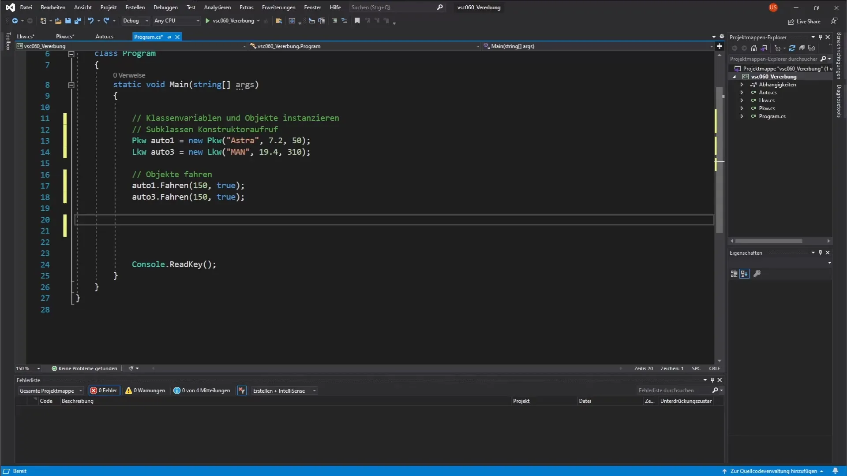Toggle the build IntelliSense filter icon in Fehlerliste
This screenshot has width=847, height=476.
click(242, 390)
